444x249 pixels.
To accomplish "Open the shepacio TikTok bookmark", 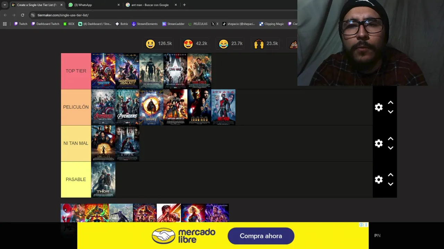I will (239, 24).
